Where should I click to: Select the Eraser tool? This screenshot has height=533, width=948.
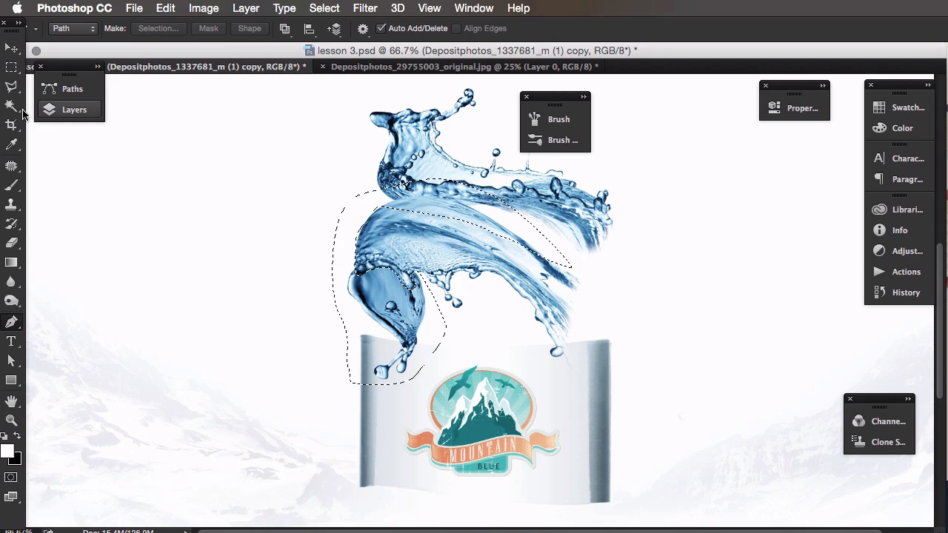pos(11,243)
